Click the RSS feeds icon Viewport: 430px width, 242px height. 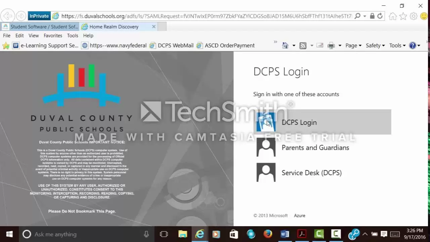(x=303, y=46)
